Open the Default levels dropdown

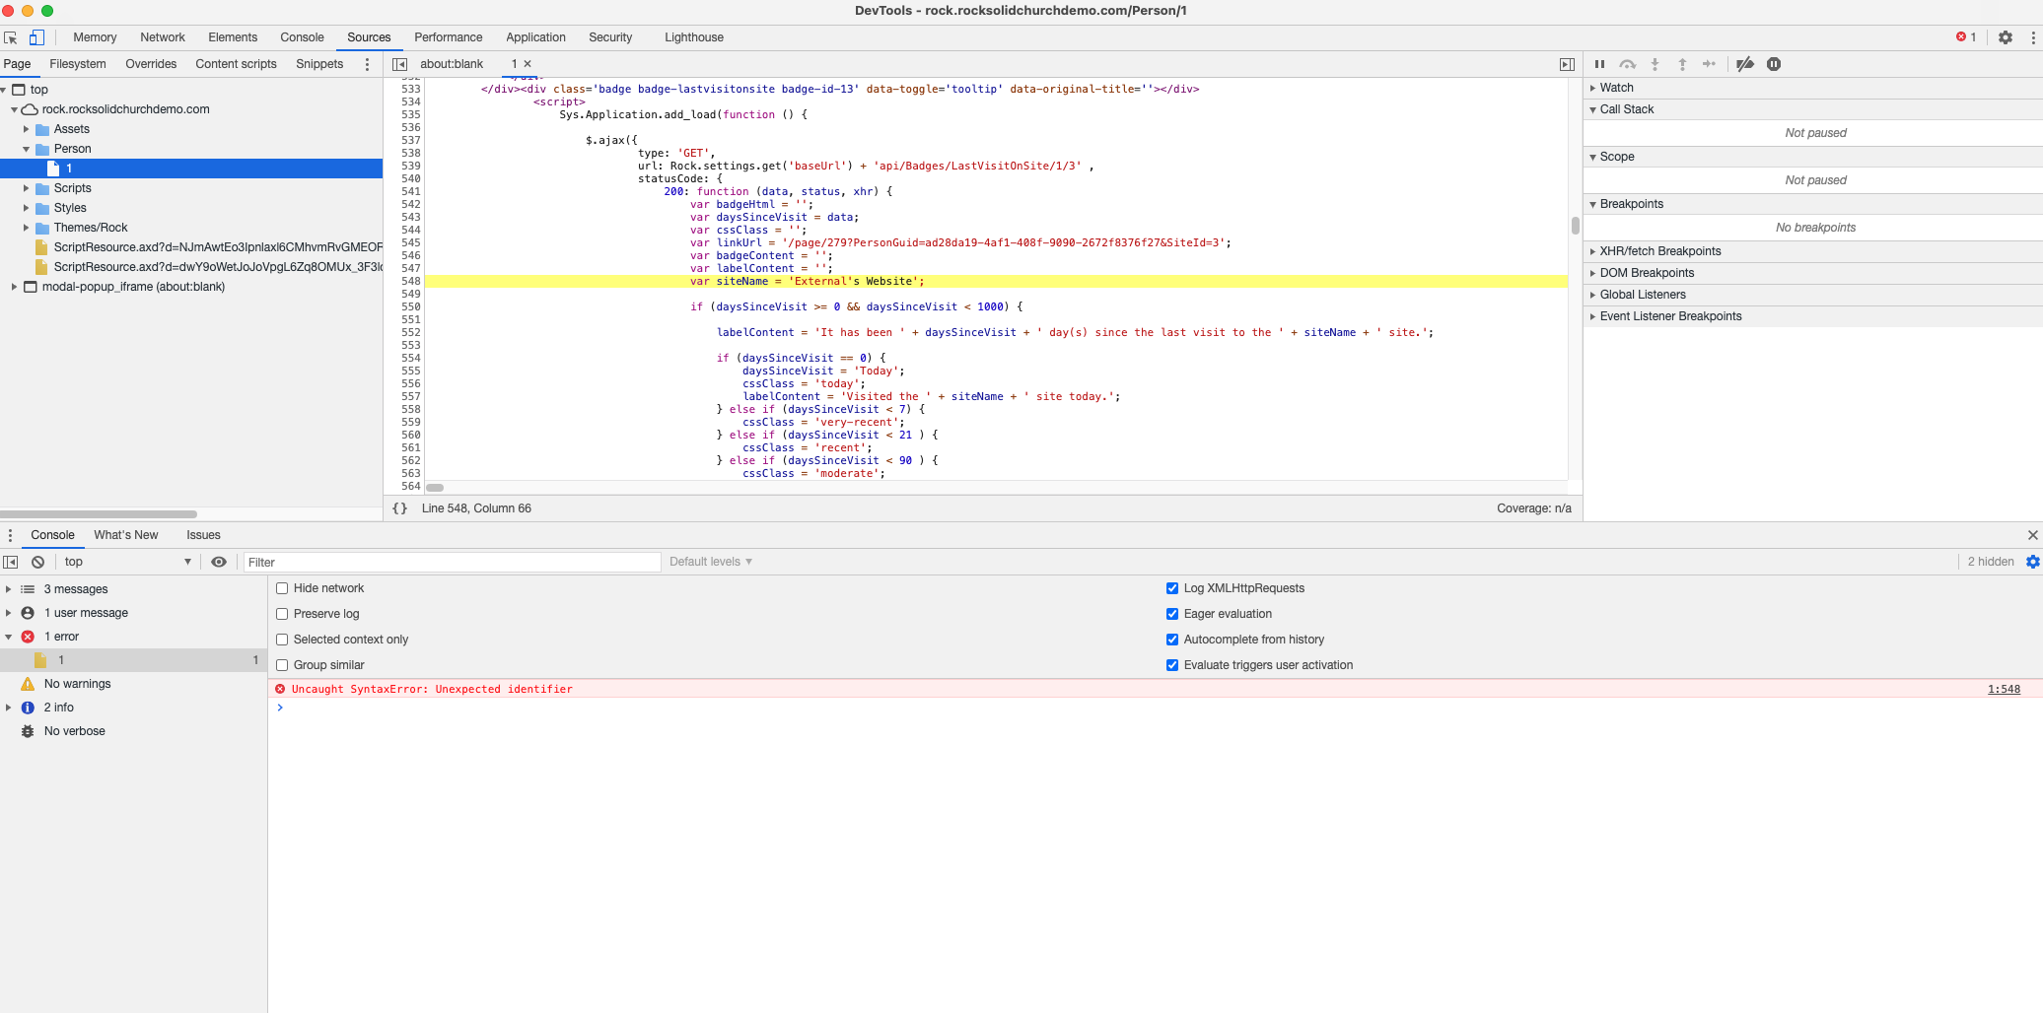[x=710, y=561]
